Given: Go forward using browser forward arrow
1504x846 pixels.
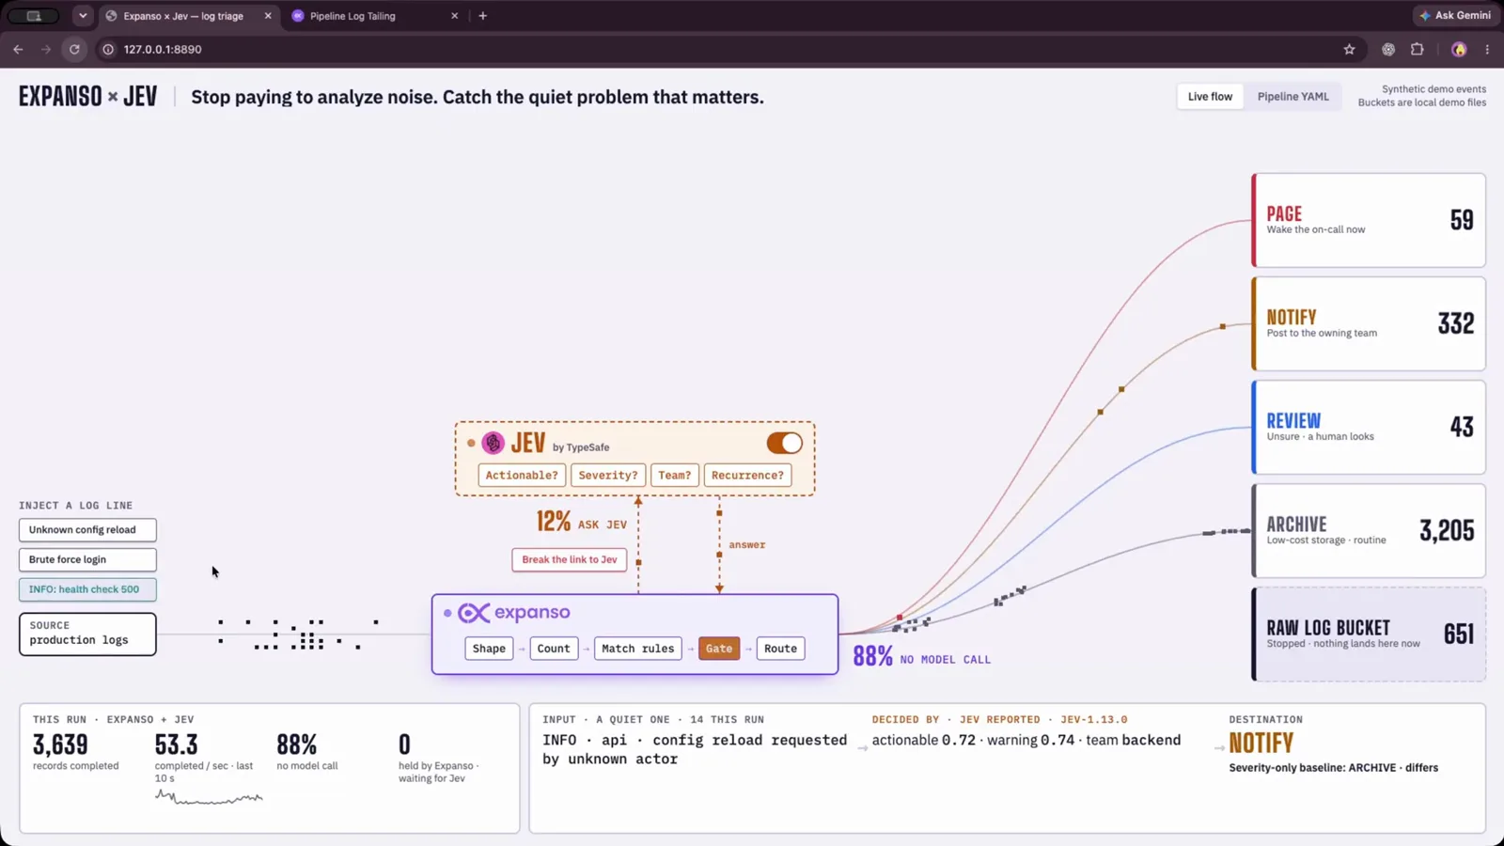Looking at the screenshot, I should point(46,49).
